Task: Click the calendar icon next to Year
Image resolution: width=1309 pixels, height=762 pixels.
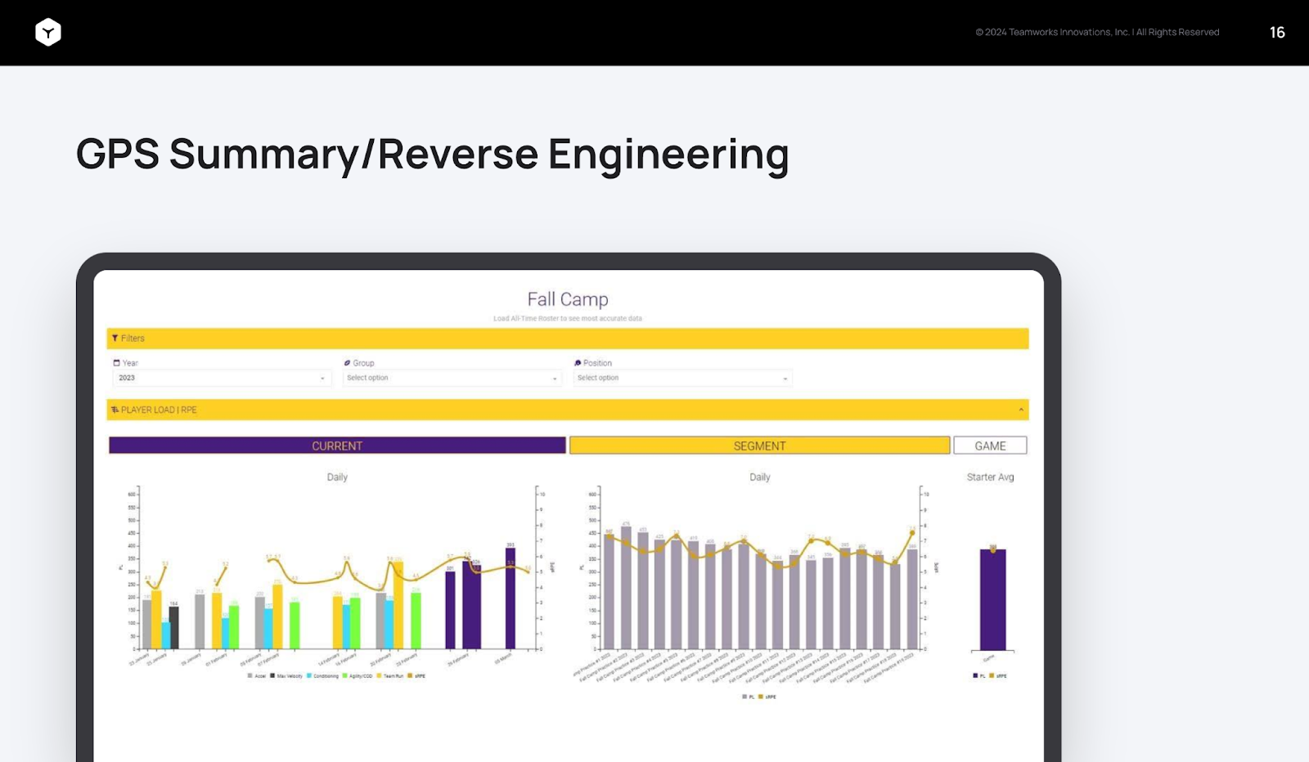Action: 116,362
